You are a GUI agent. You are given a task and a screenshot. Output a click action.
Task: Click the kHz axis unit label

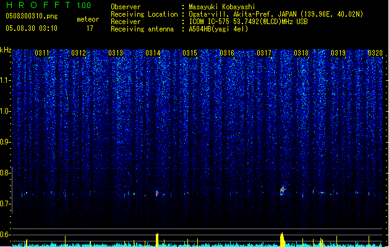(x=6, y=50)
